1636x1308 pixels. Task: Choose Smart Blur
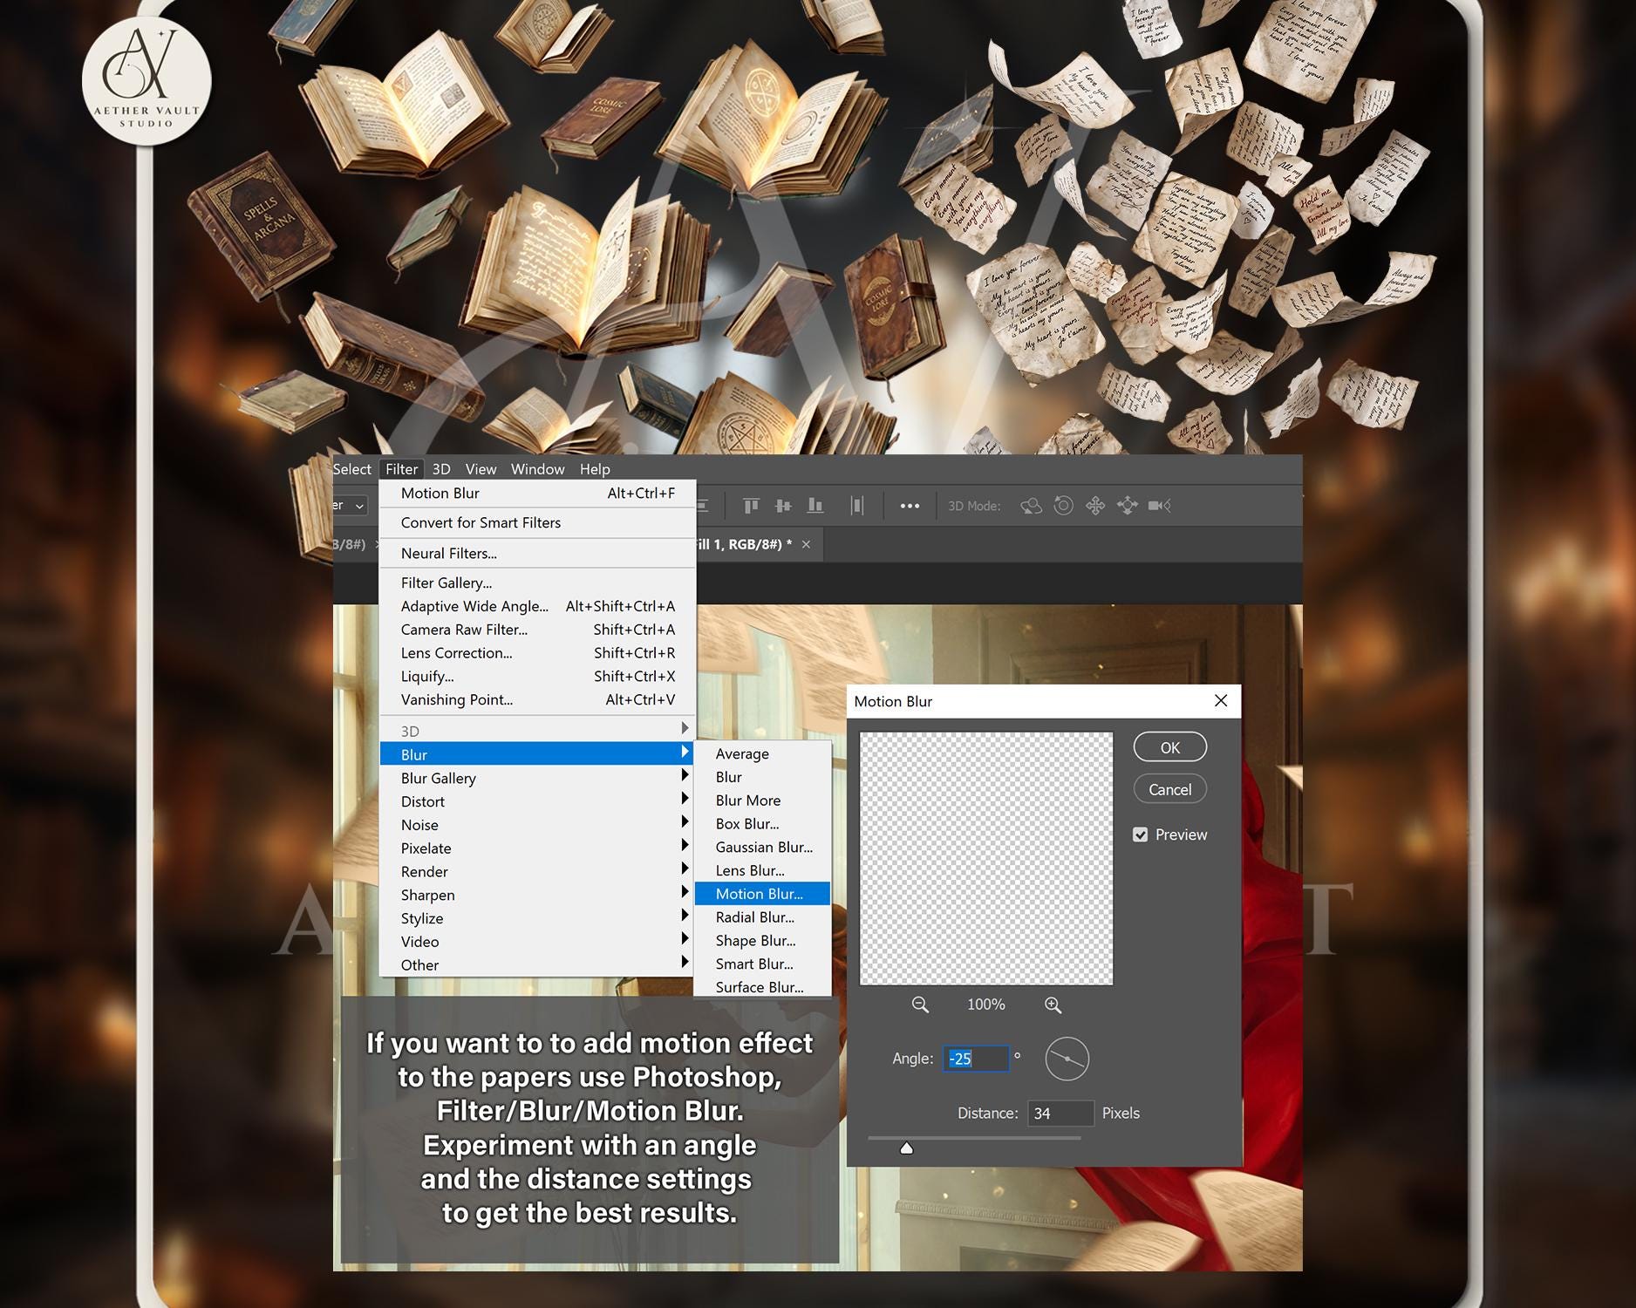pos(762,964)
